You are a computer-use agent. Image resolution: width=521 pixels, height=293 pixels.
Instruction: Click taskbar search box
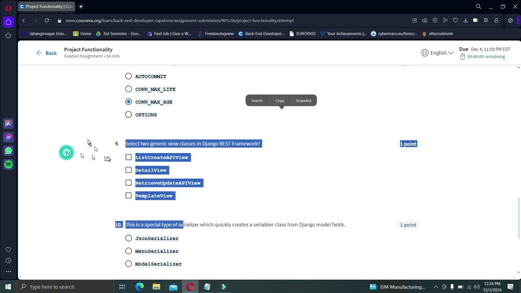[x=65, y=287]
